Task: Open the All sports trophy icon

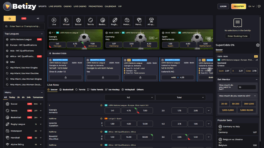Action: point(151,21)
